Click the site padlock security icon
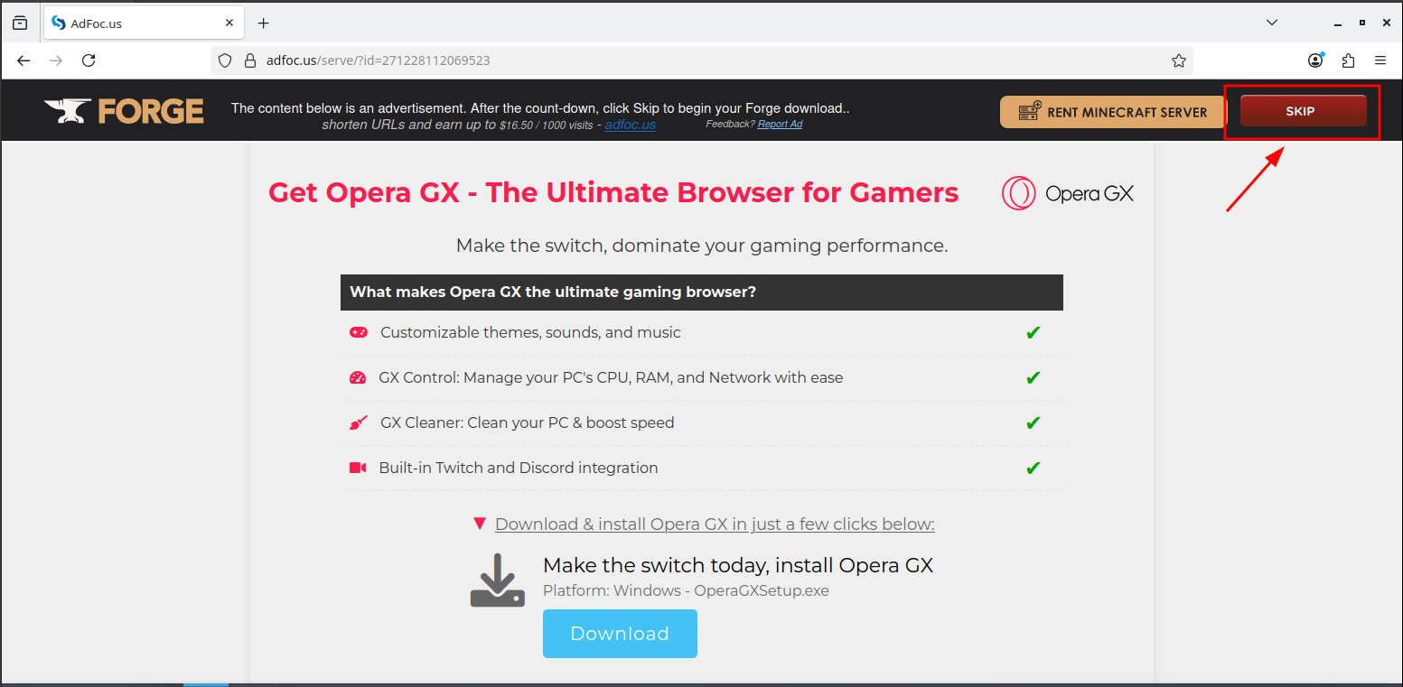Screen dimensions: 1403x687 pyautogui.click(x=250, y=60)
